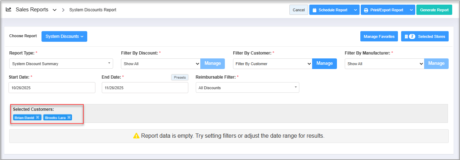Expand the Schedule Report arrow dropdown
The width and height of the screenshot is (460, 160).
click(355, 10)
